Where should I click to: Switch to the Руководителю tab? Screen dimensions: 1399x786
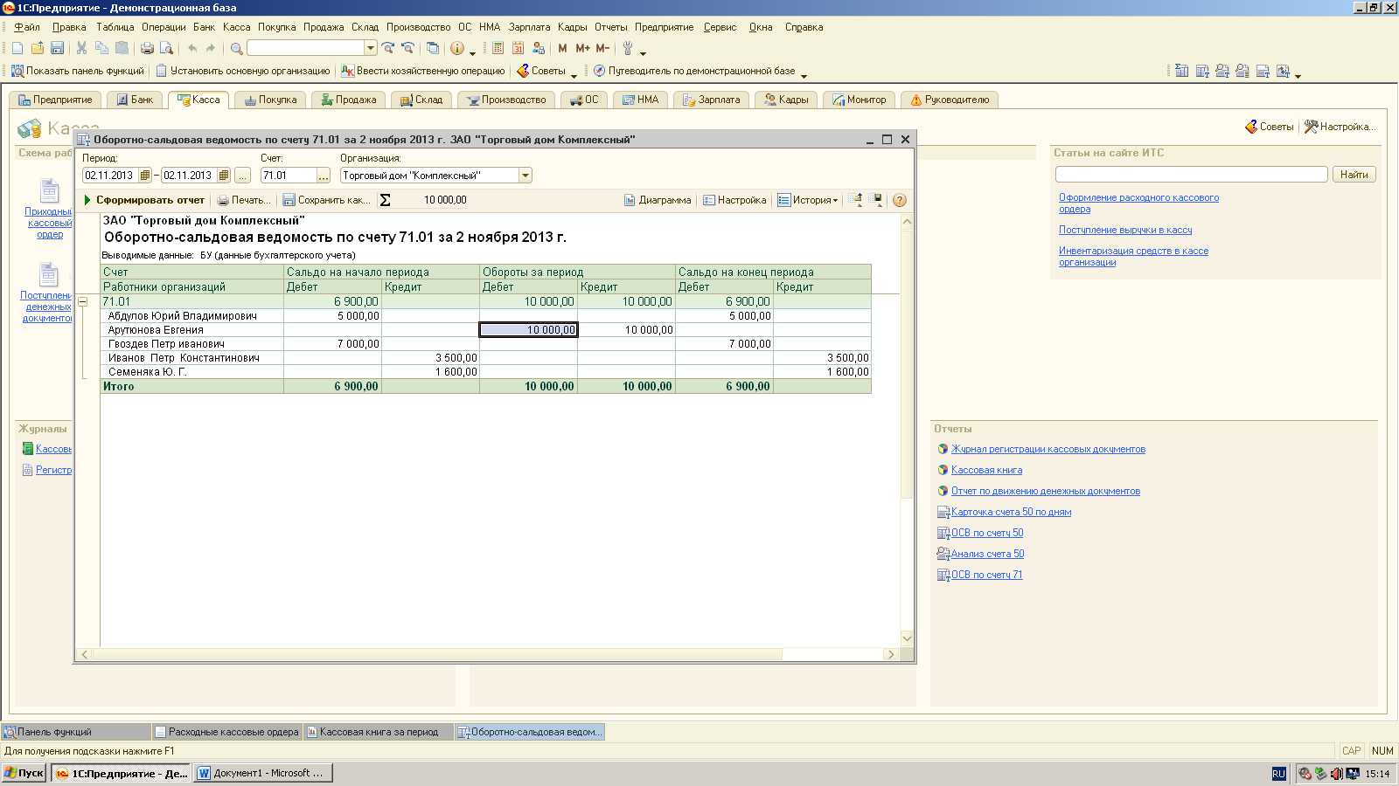point(950,100)
